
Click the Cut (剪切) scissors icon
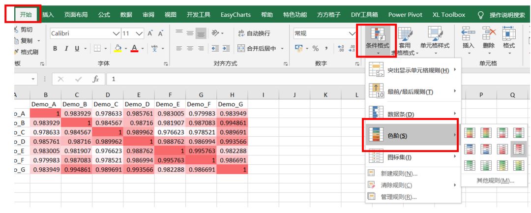16,30
